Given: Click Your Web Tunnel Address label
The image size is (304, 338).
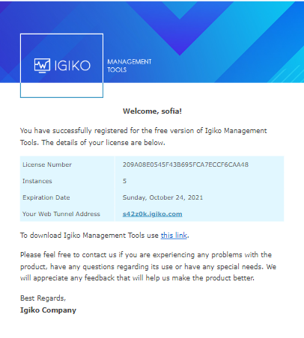Looking at the screenshot, I should point(61,214).
